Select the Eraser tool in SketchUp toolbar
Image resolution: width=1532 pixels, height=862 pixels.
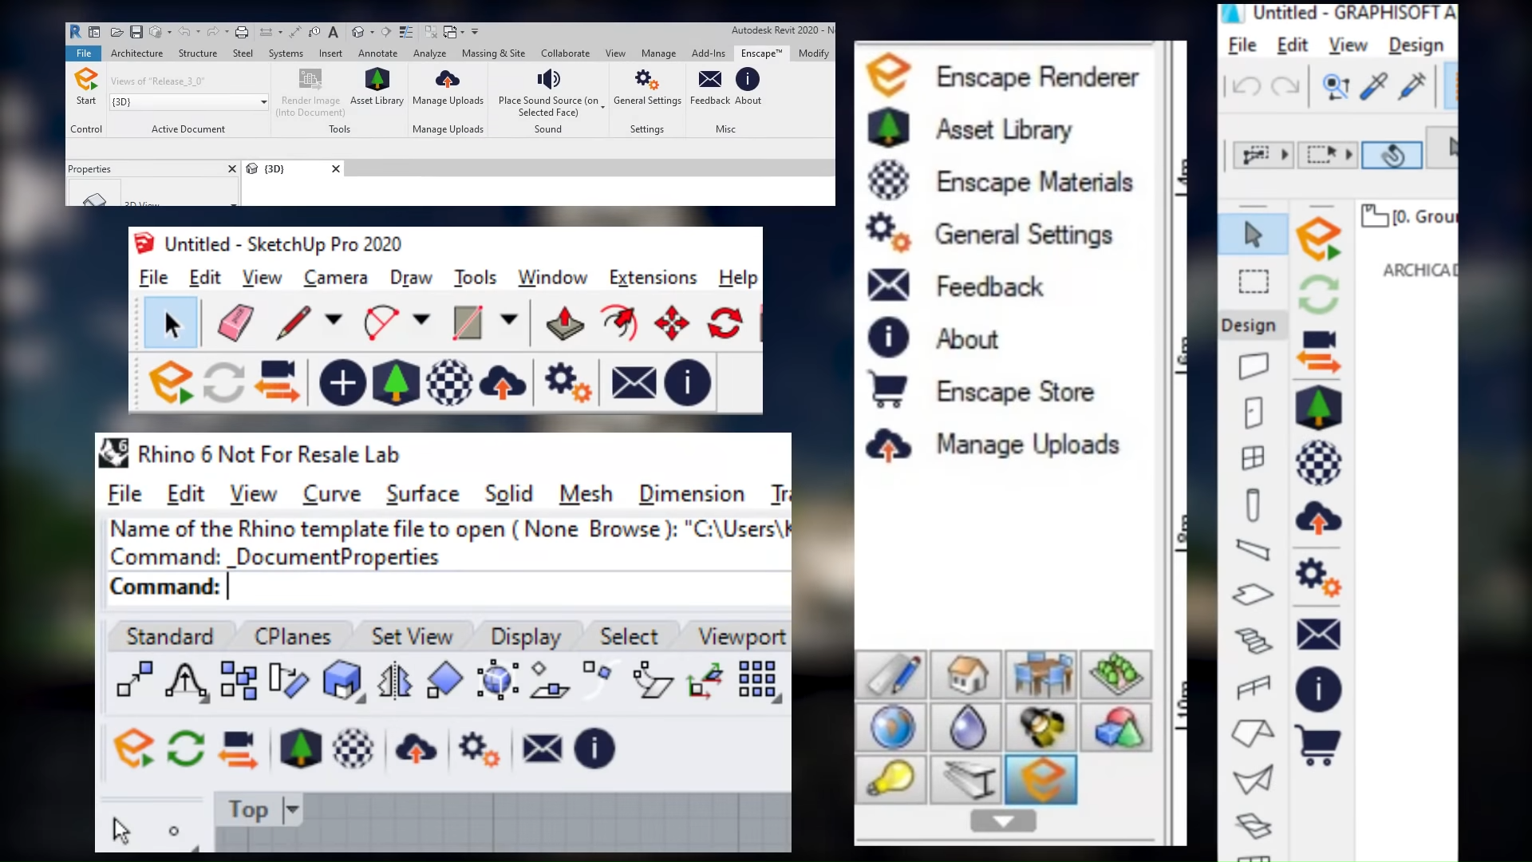pos(234,323)
